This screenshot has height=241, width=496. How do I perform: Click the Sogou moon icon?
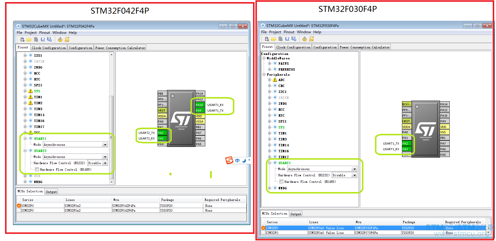coord(244,161)
